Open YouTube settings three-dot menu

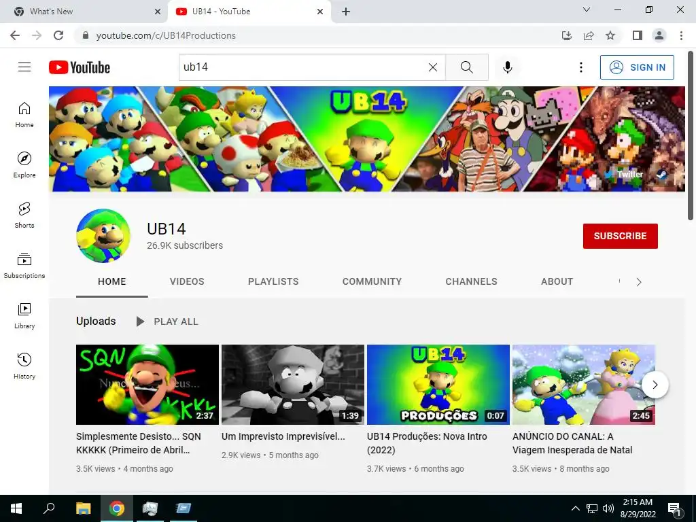(x=580, y=67)
